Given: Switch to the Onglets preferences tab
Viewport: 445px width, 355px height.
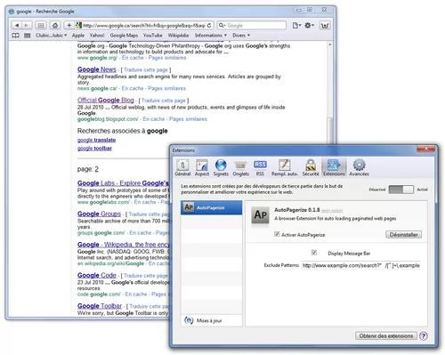Looking at the screenshot, I should [240, 168].
